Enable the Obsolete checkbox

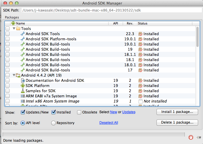[79, 112]
